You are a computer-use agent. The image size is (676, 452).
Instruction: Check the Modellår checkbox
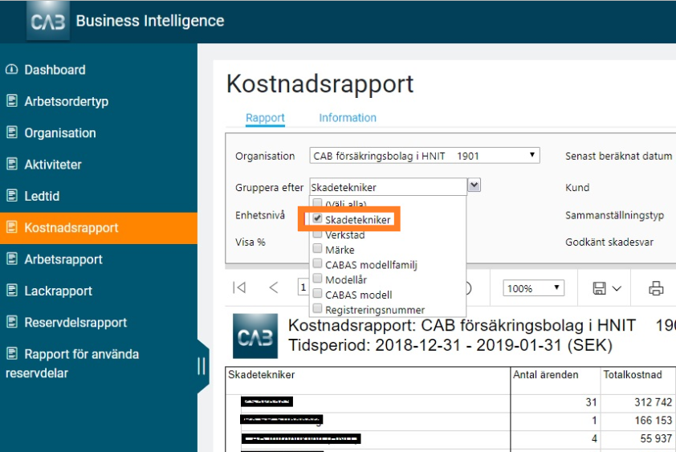pos(317,279)
